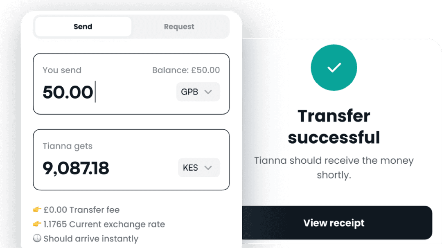Open the KES currency dropdown
The width and height of the screenshot is (442, 248).
pos(198,168)
